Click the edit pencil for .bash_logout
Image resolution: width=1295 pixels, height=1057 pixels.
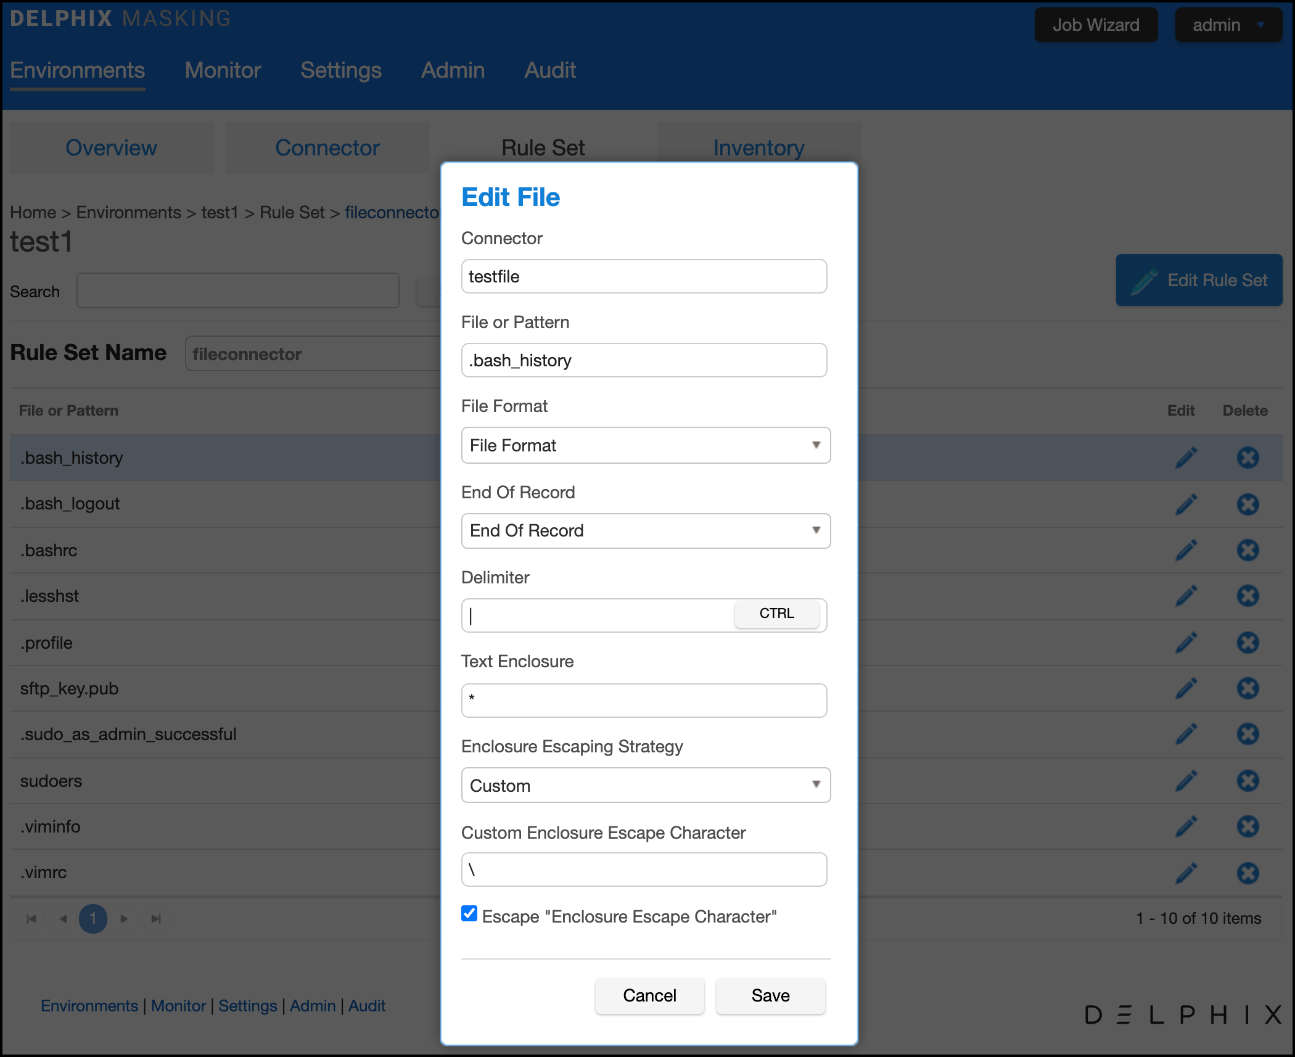point(1186,504)
